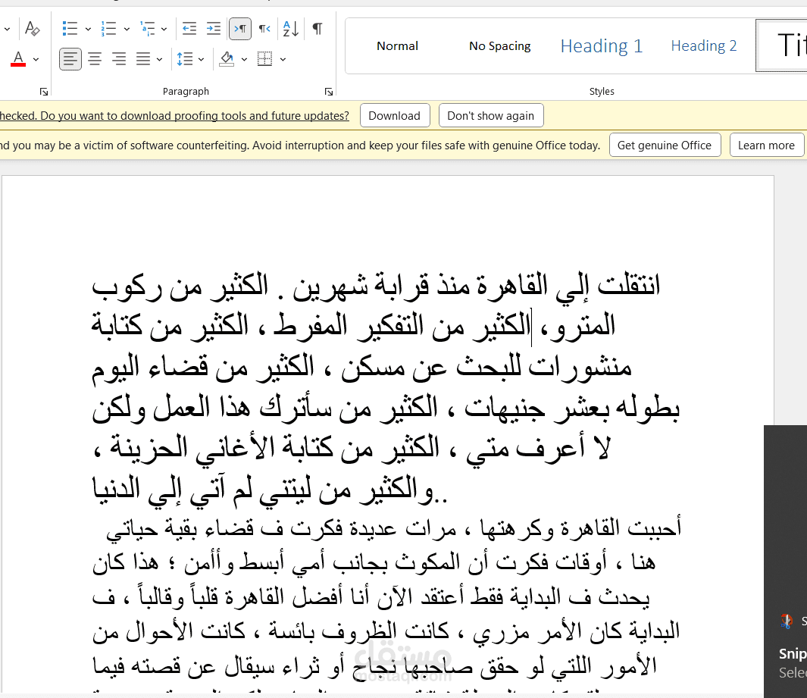Set right-to-left text direction

click(x=264, y=28)
